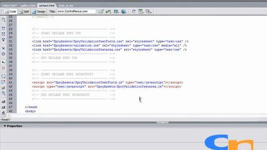Open Preview in Browser globe menu

click(x=124, y=12)
